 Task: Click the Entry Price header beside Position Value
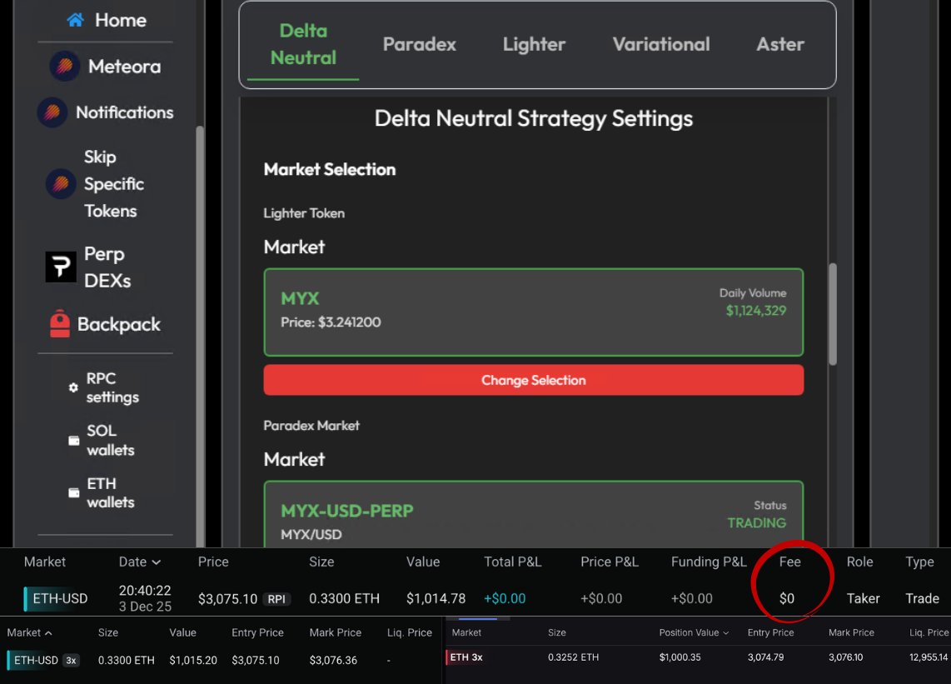tap(770, 632)
